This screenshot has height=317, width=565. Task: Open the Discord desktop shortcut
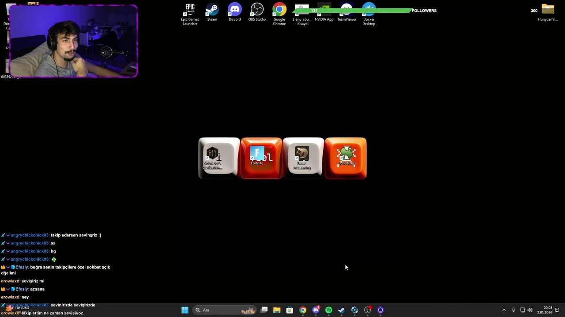[235, 12]
